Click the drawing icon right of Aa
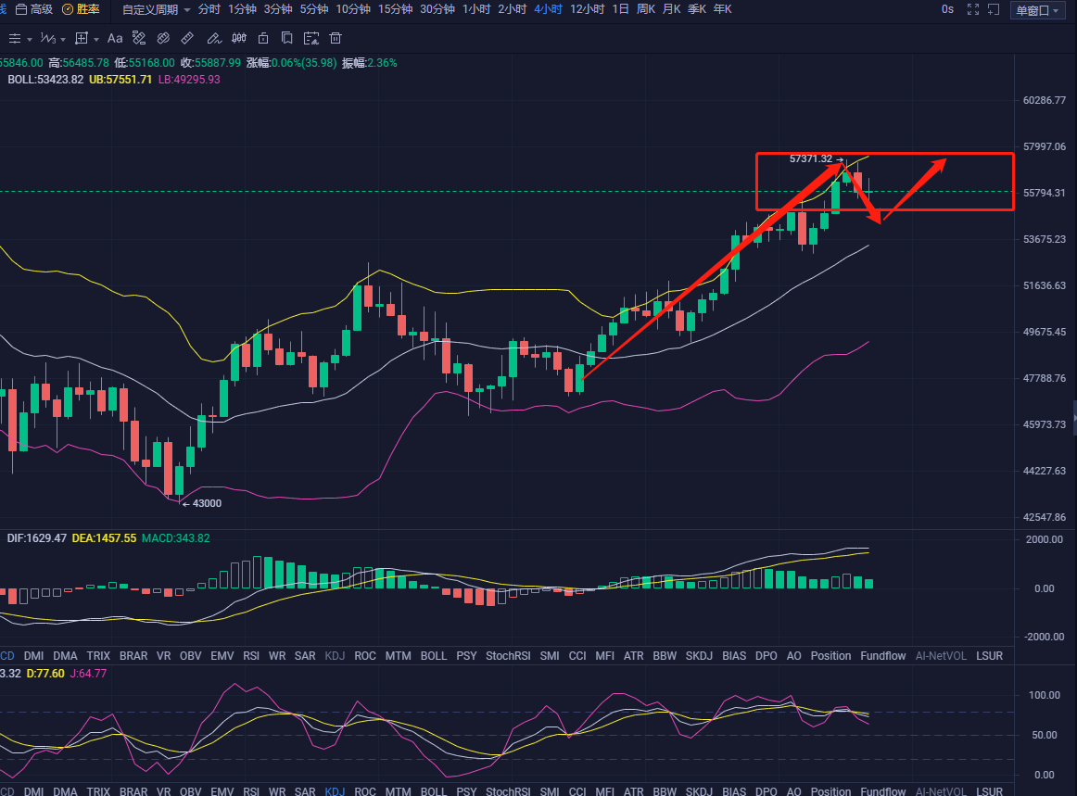The width and height of the screenshot is (1077, 796). click(139, 39)
